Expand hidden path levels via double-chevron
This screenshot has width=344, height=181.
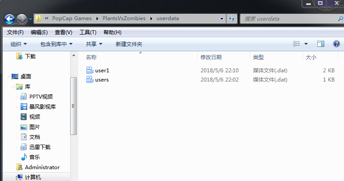click(x=47, y=18)
